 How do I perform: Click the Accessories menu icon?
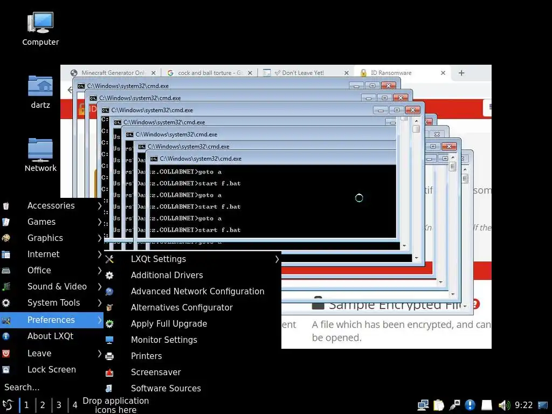pos(6,206)
